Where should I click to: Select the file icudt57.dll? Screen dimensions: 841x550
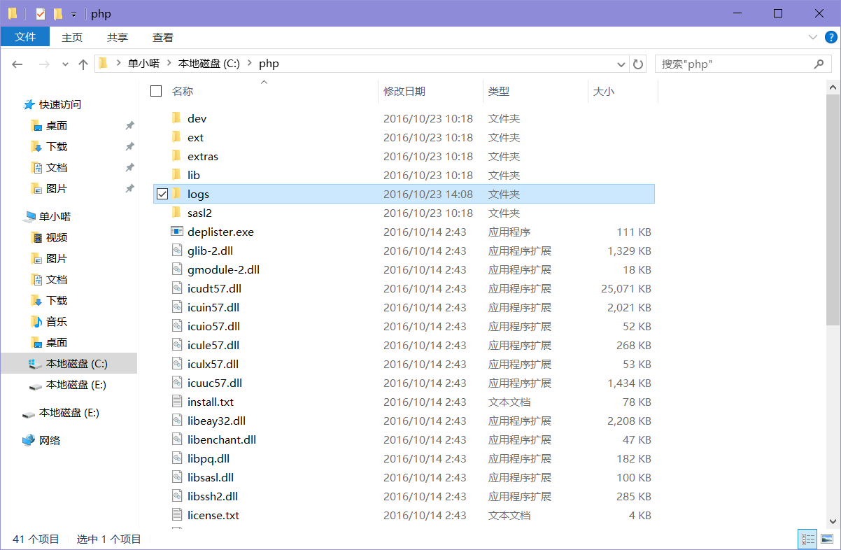214,288
